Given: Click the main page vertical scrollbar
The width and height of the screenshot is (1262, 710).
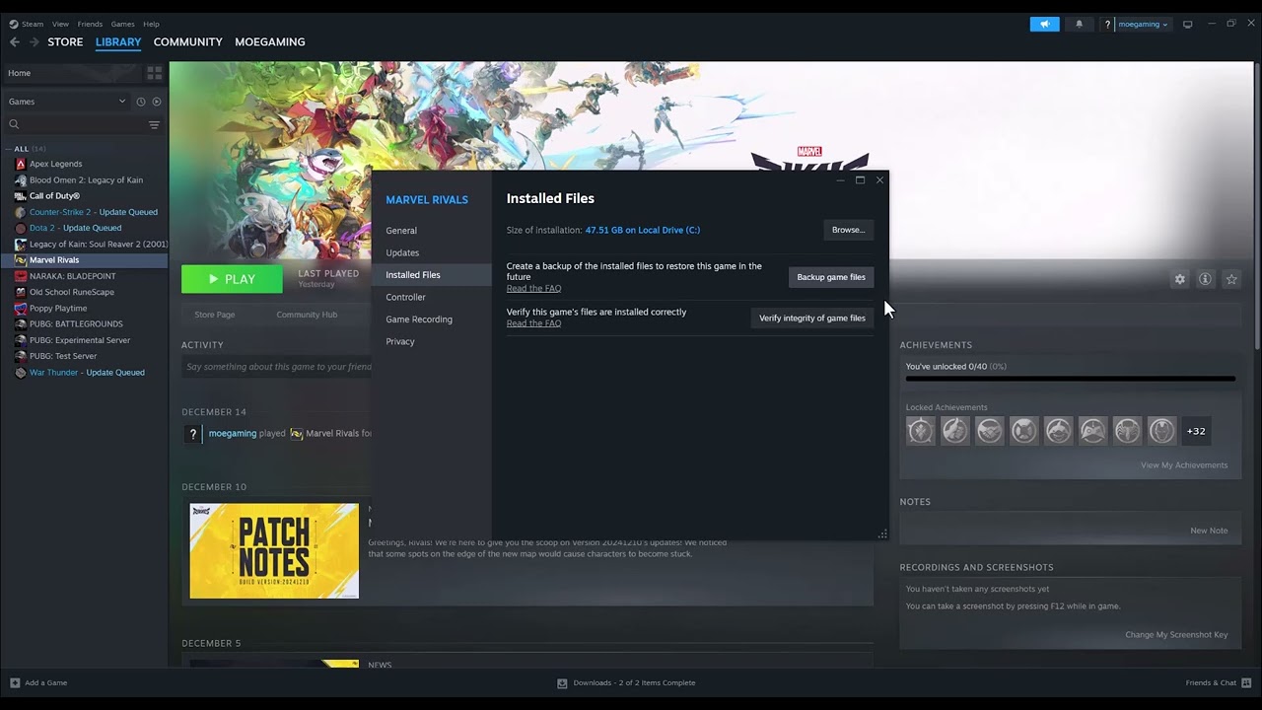Looking at the screenshot, I should pos(1257,205).
